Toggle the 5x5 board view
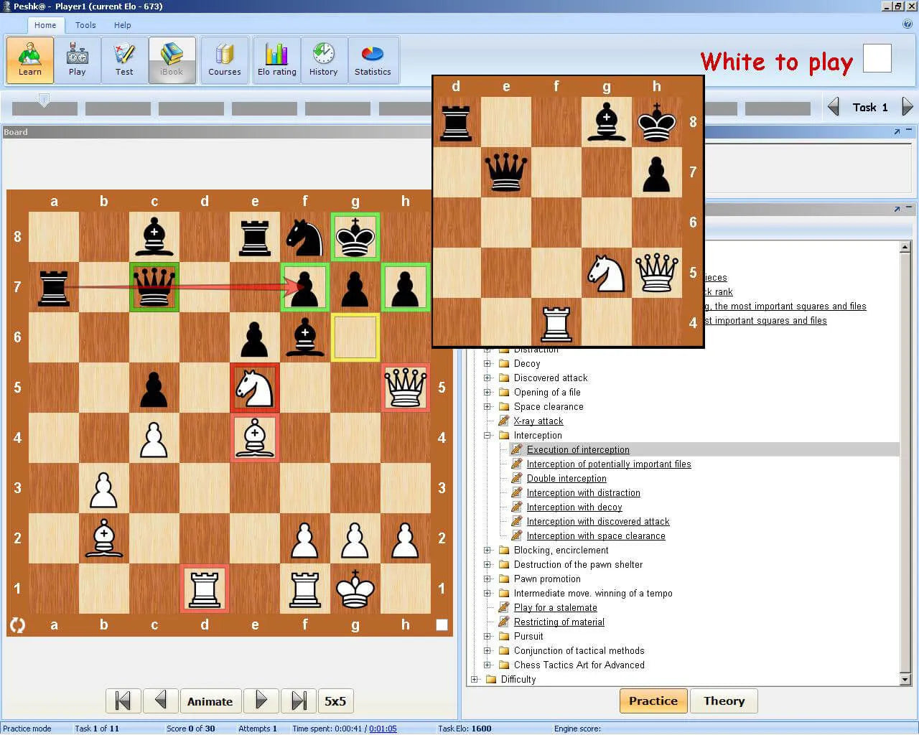The width and height of the screenshot is (919, 735). coord(335,701)
